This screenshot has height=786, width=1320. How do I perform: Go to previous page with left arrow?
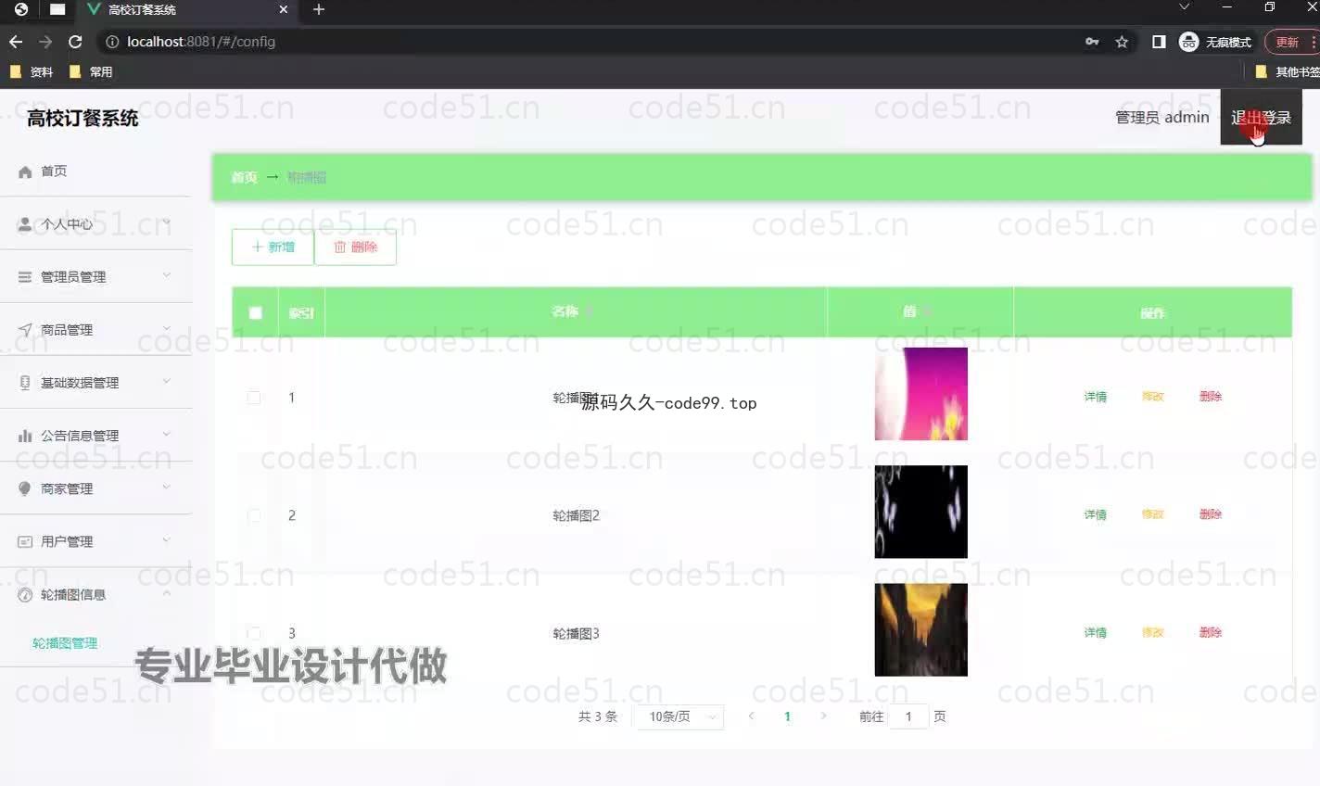click(751, 716)
